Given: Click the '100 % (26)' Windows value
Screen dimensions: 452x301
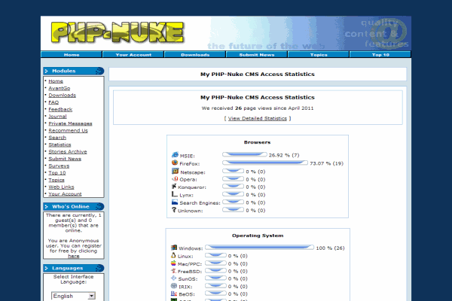Looking at the screenshot, I should coord(331,248).
